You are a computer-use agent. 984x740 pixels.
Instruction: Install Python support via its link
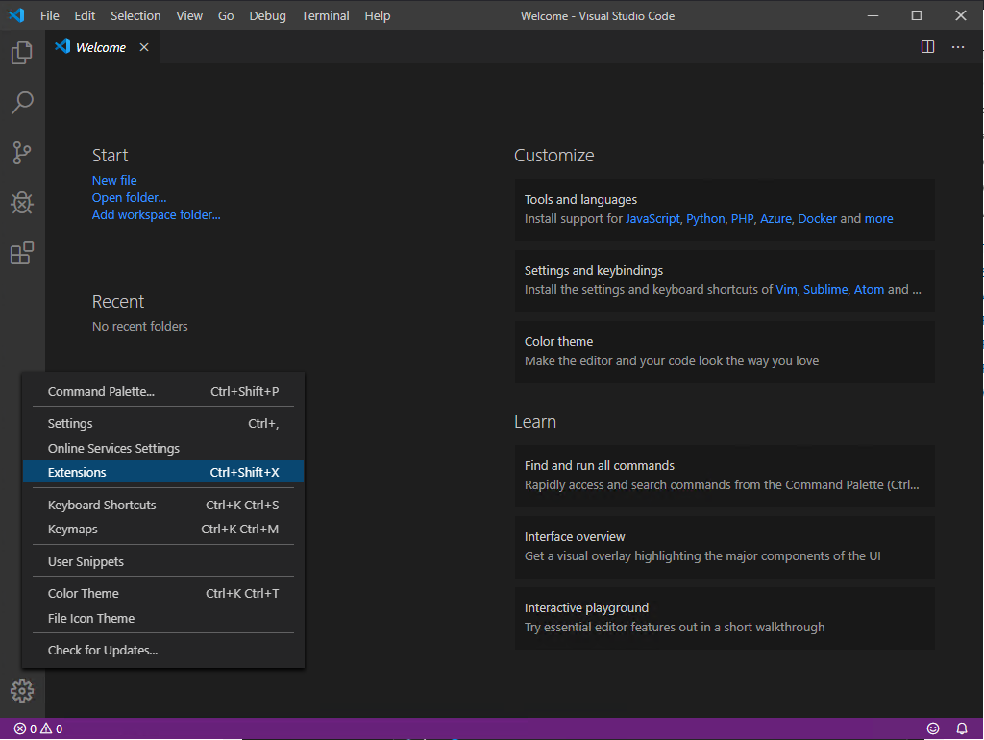704,218
